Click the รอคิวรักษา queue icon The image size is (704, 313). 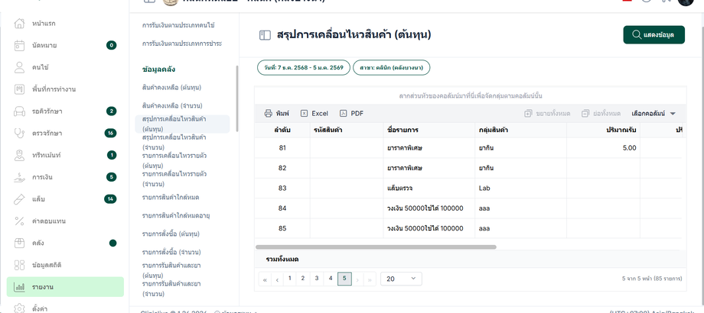click(19, 111)
